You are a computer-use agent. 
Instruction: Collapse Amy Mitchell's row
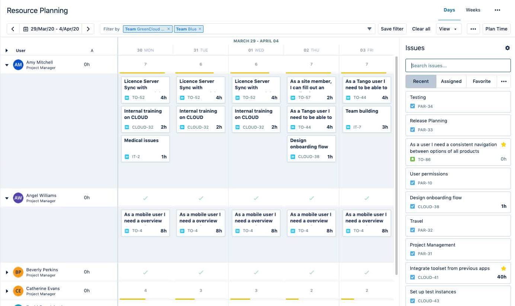coord(7,64)
